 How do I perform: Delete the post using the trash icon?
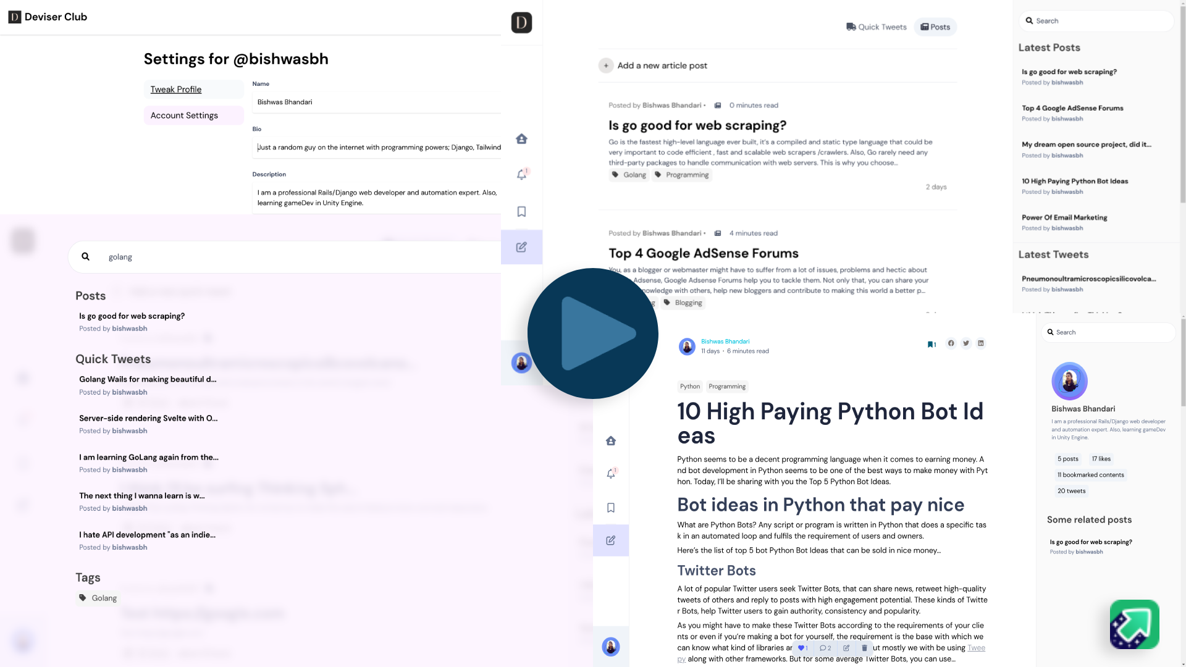(x=864, y=648)
